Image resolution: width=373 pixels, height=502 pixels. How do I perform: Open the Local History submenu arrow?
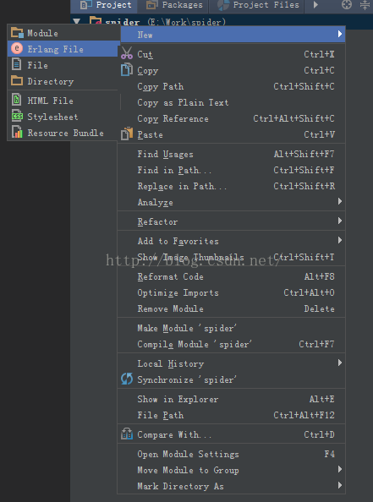point(340,363)
